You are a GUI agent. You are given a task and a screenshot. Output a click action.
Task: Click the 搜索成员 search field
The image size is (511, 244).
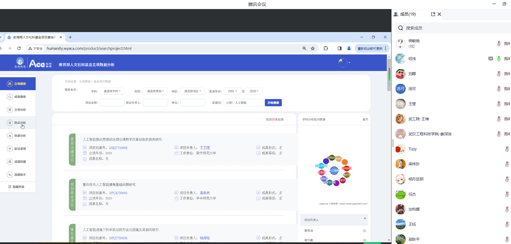(452, 28)
